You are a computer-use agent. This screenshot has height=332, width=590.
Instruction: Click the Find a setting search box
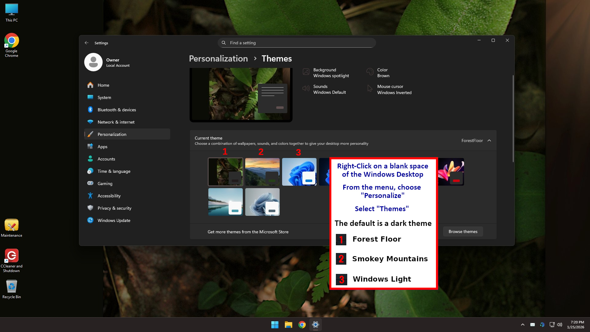tap(297, 43)
